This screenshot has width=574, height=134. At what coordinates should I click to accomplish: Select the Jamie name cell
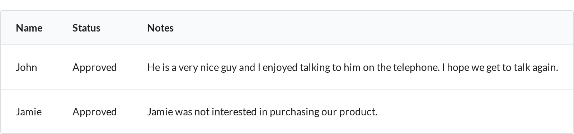click(x=29, y=112)
